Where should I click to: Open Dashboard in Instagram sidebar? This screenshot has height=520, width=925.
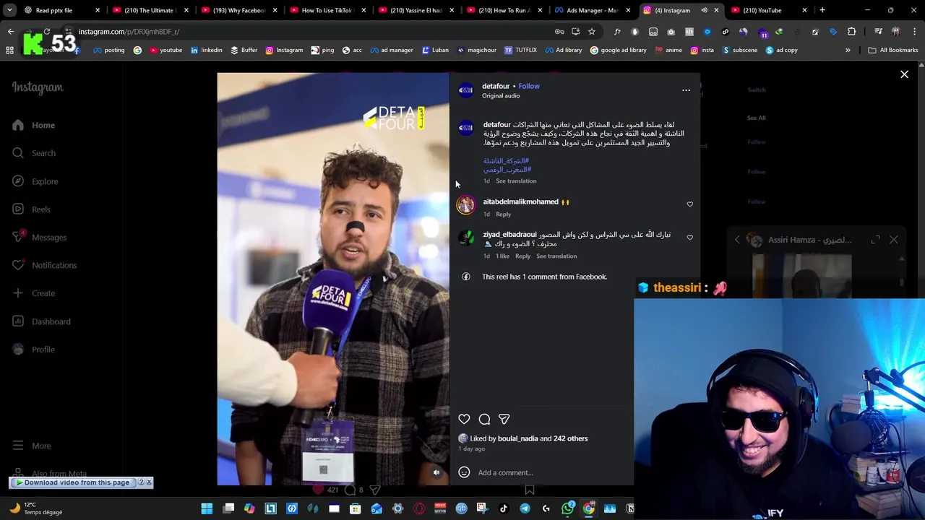click(41, 321)
